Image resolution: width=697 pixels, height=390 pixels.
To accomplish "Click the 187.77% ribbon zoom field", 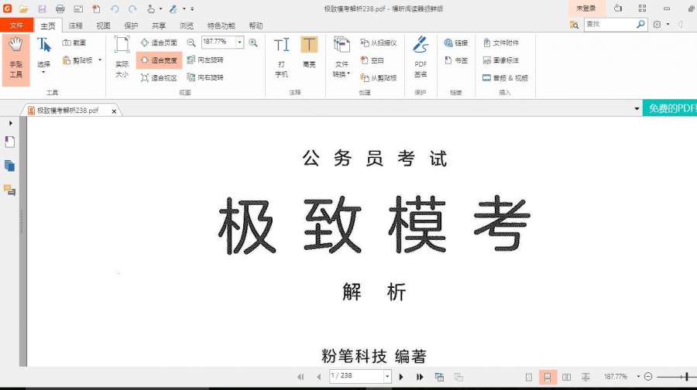I will 218,43.
